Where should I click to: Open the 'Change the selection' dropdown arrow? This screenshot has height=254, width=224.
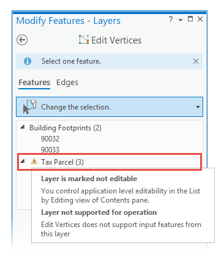[198, 107]
